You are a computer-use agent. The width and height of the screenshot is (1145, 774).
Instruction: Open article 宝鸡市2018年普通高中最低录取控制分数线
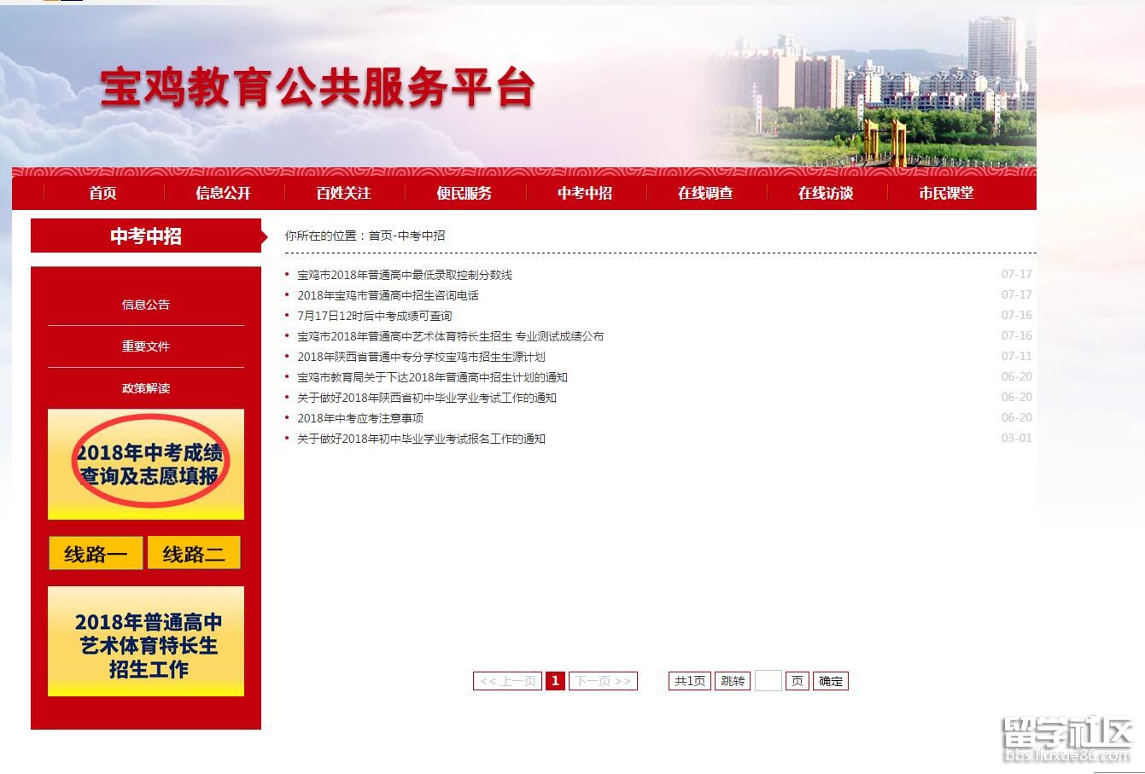pos(405,275)
